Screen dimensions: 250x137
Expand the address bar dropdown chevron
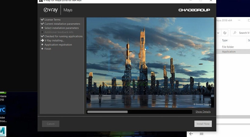[218, 33]
